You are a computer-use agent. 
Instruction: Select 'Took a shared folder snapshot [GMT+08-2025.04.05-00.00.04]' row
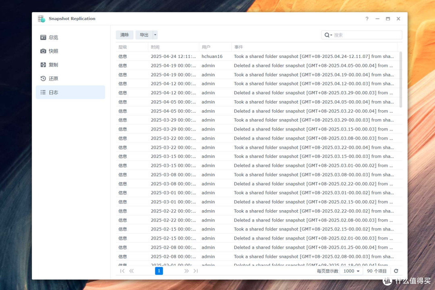[x=259, y=102]
